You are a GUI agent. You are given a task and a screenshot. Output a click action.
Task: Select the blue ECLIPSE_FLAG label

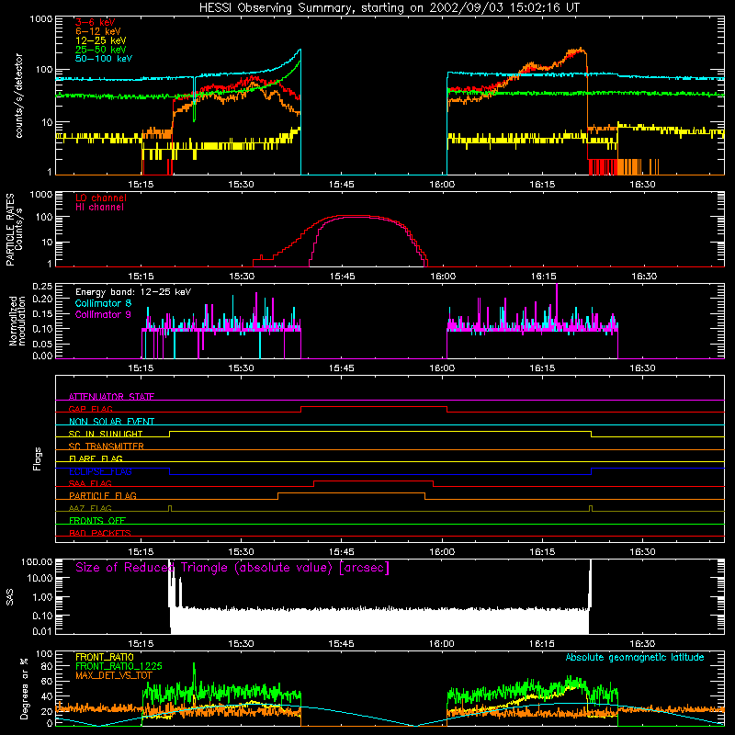(x=100, y=471)
